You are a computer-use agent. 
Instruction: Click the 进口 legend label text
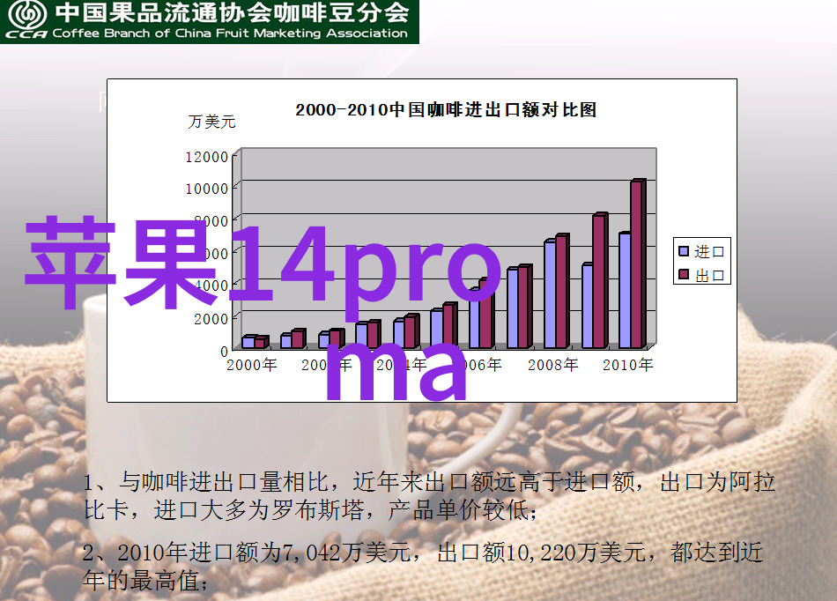tap(709, 251)
